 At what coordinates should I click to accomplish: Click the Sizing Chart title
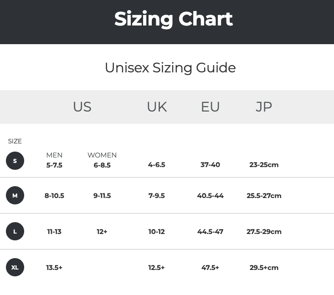click(x=173, y=19)
